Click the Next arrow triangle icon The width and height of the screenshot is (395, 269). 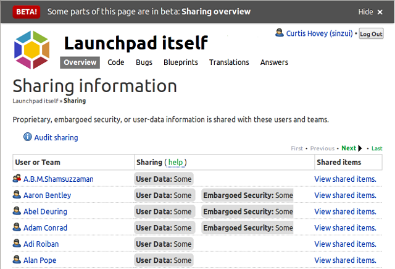[x=360, y=148]
